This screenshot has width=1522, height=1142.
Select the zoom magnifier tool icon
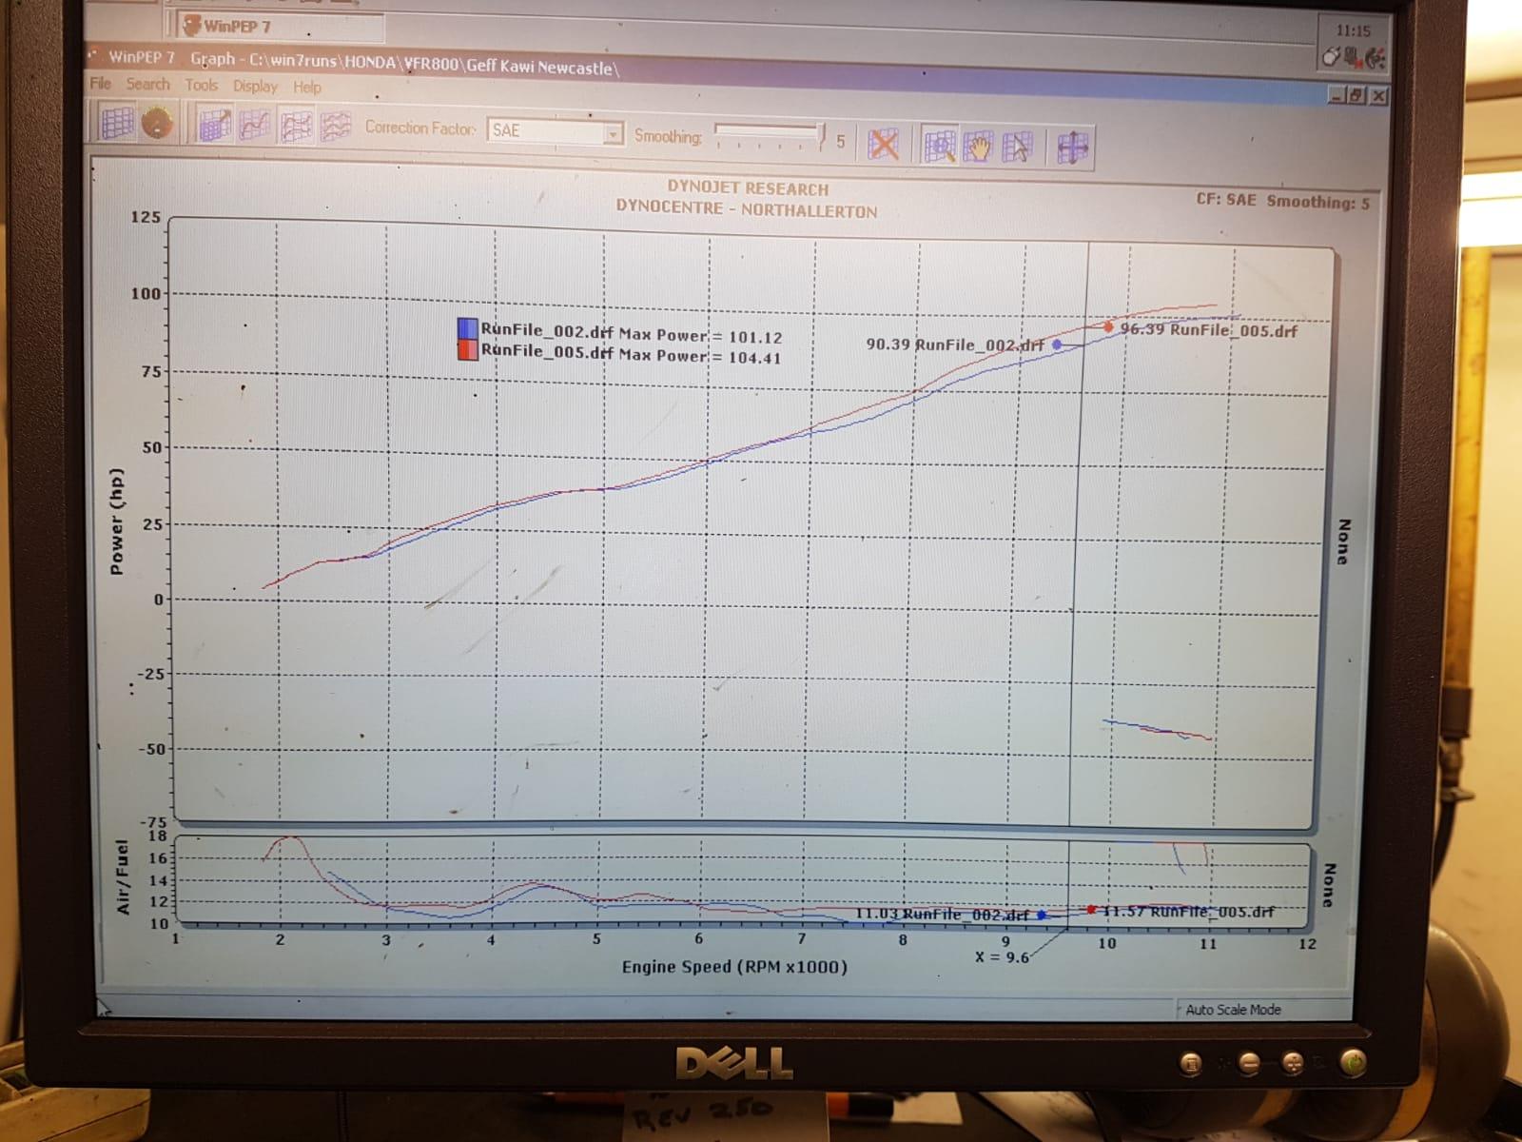point(939,147)
